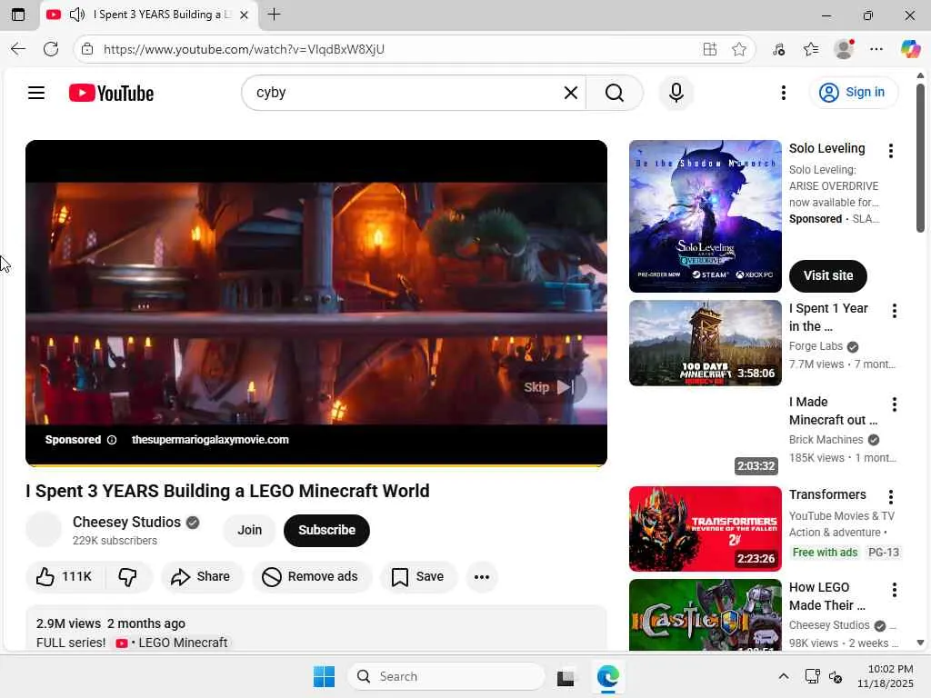Open options for Solo Leveling ad
The height and width of the screenshot is (698, 931).
tap(890, 151)
